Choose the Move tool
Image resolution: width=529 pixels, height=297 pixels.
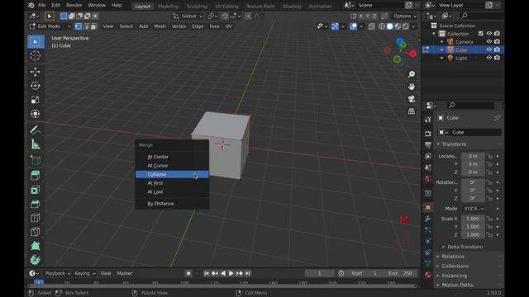[36, 72]
